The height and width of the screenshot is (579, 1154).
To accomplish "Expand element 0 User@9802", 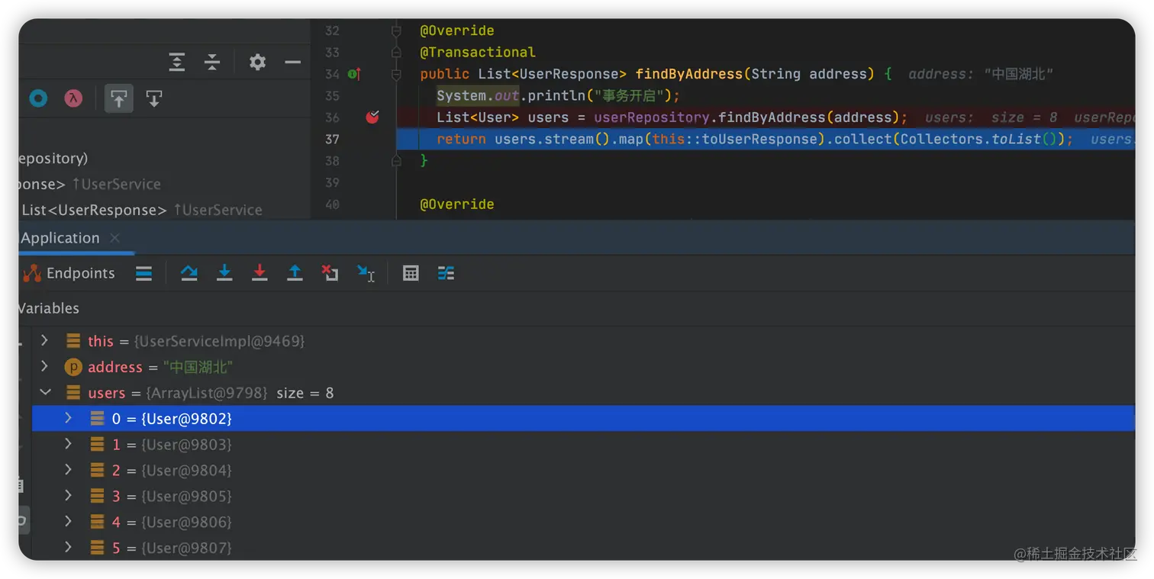I will point(68,418).
